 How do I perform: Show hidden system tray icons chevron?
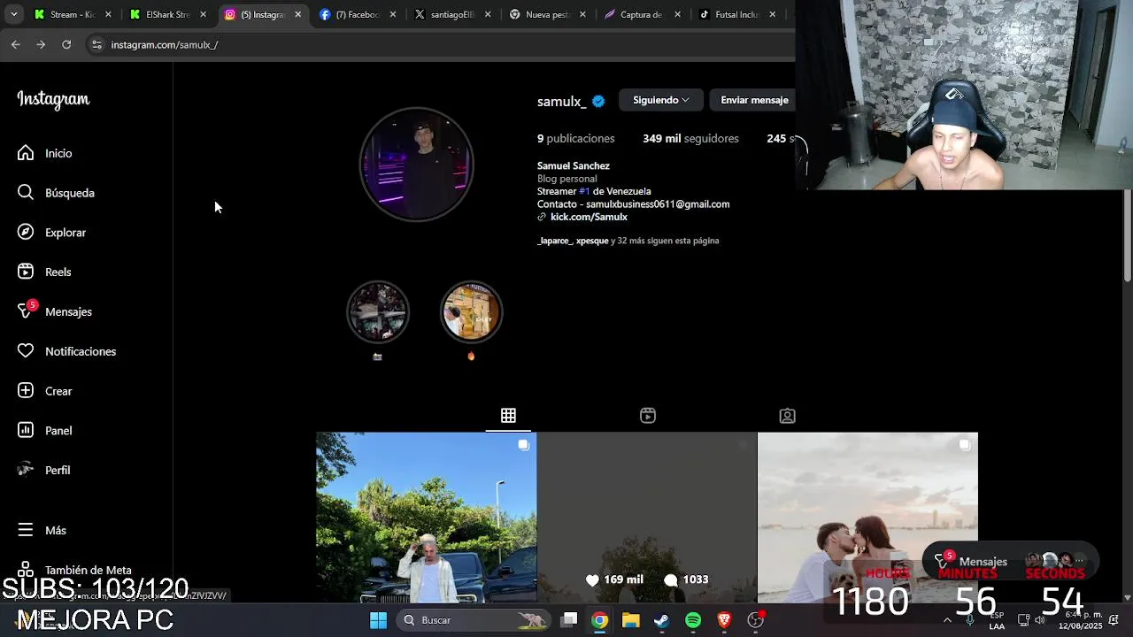947,620
